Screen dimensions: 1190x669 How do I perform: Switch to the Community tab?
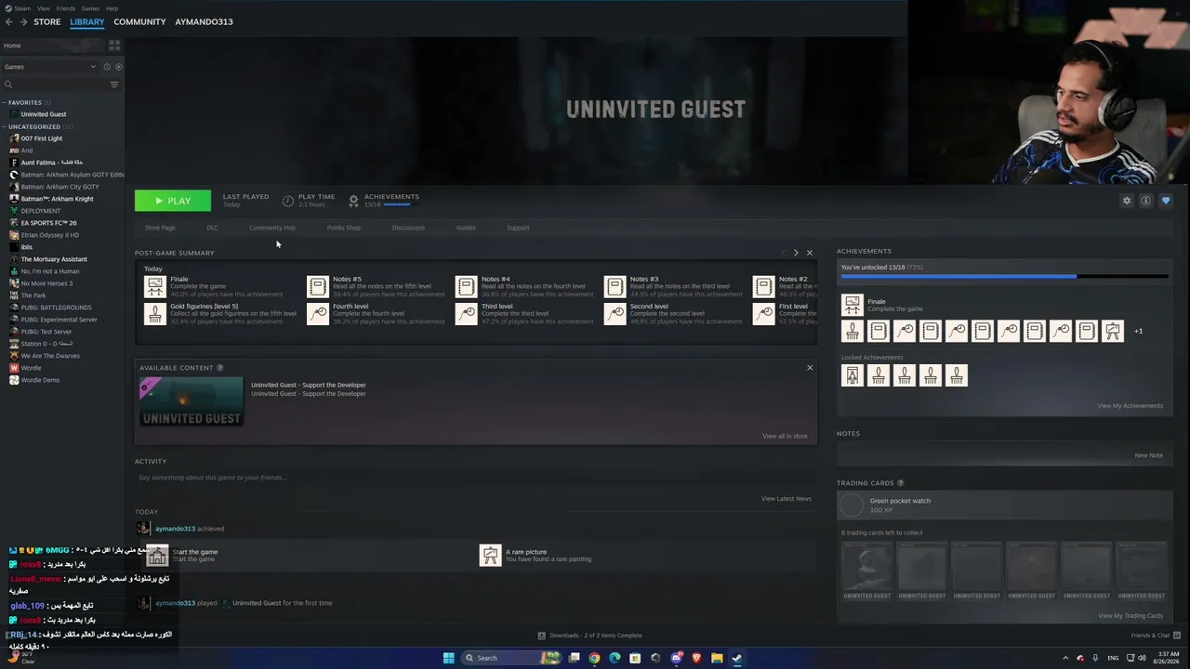139,21
